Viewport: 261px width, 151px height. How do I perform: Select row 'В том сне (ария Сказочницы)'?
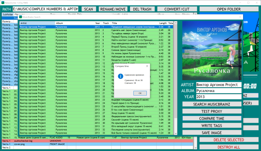96,109
